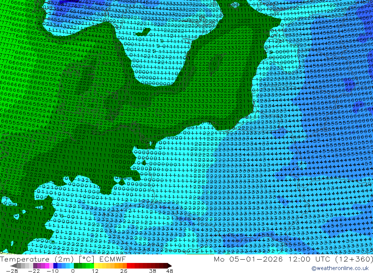Click the 38 legend value
This screenshot has width=373, height=273.
pyautogui.click(x=153, y=271)
